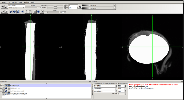The image size is (184, 100).
Task: Toggle the coronal canvas view
Action: [14, 12]
